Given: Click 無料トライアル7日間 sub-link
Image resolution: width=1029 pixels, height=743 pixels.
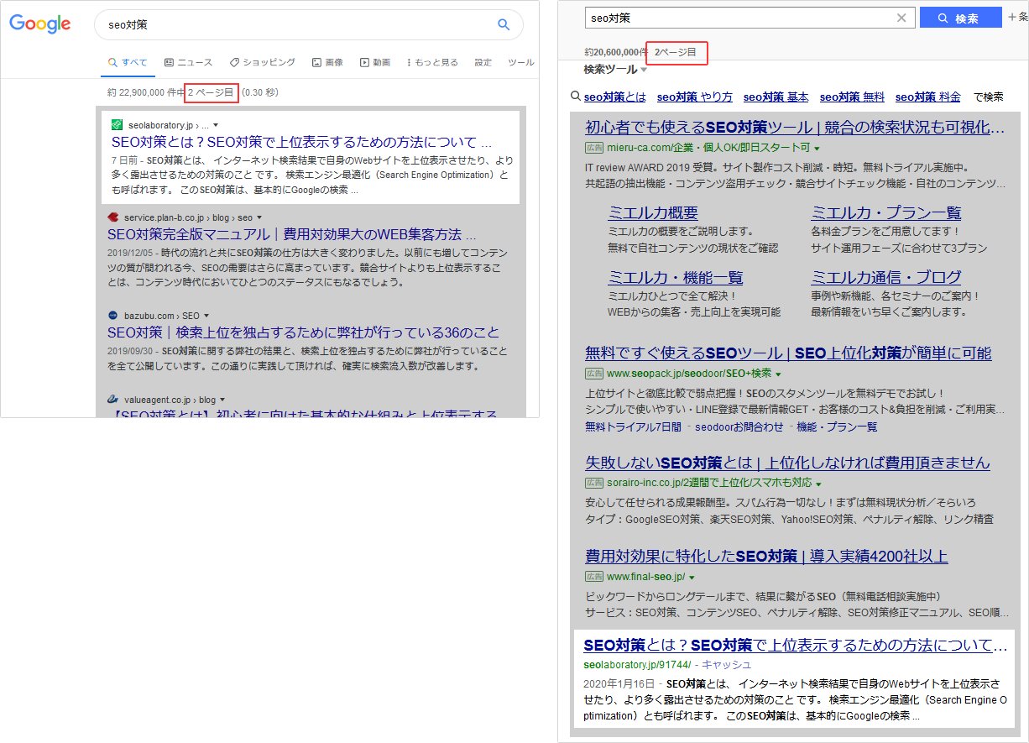Looking at the screenshot, I should (x=634, y=426).
